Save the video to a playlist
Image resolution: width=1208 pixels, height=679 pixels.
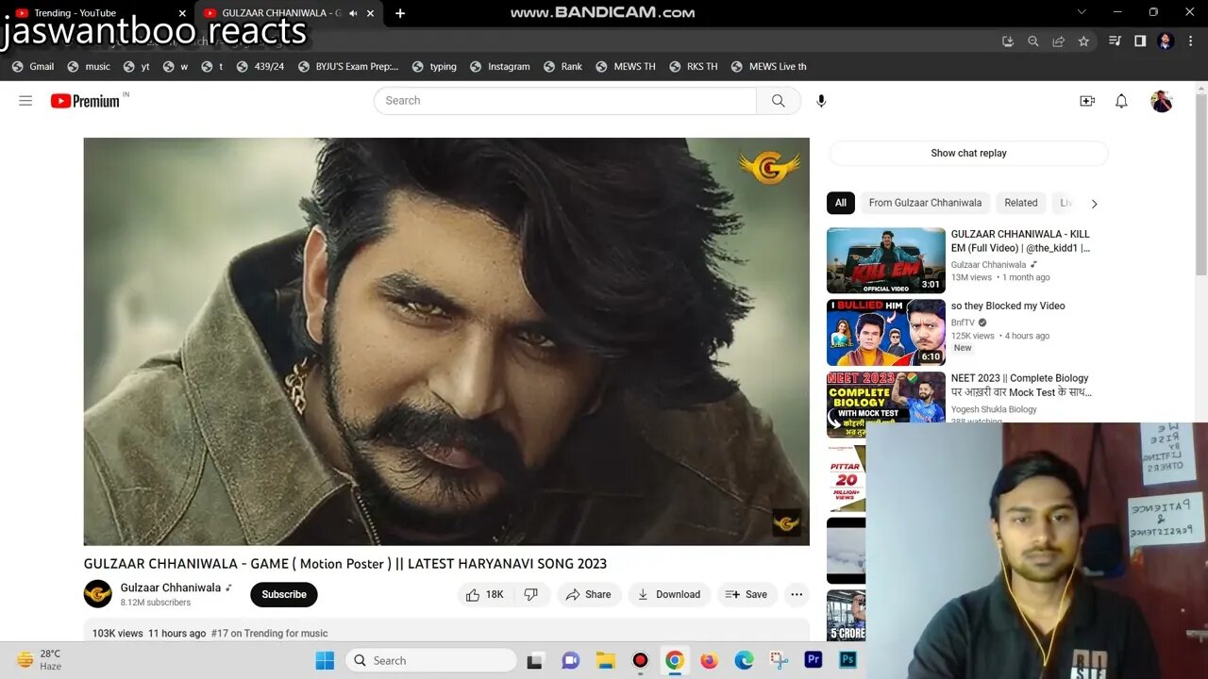(747, 594)
